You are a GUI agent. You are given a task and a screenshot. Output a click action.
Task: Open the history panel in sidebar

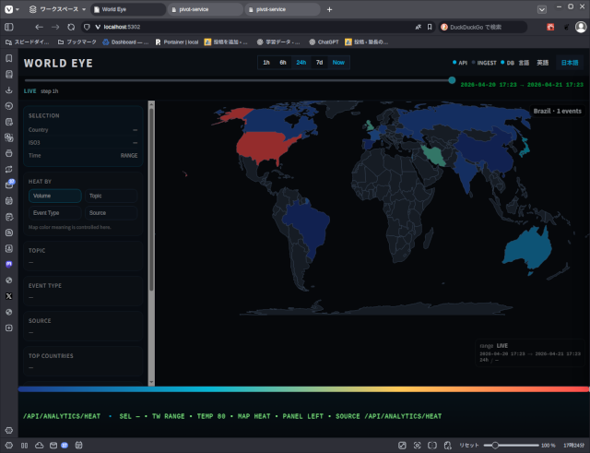click(x=8, y=106)
